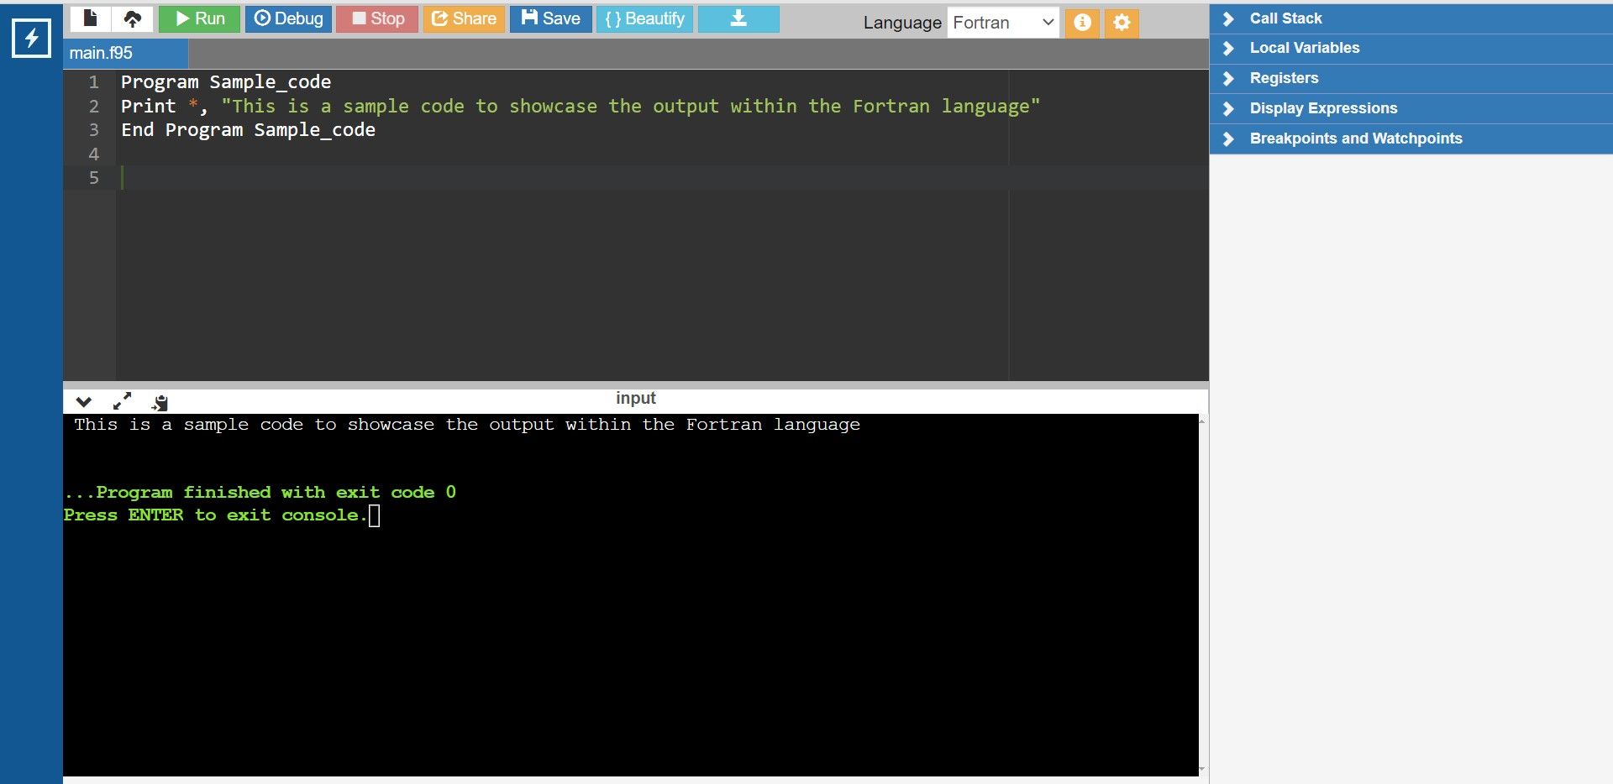Expand the Local Variables panel

click(1305, 48)
